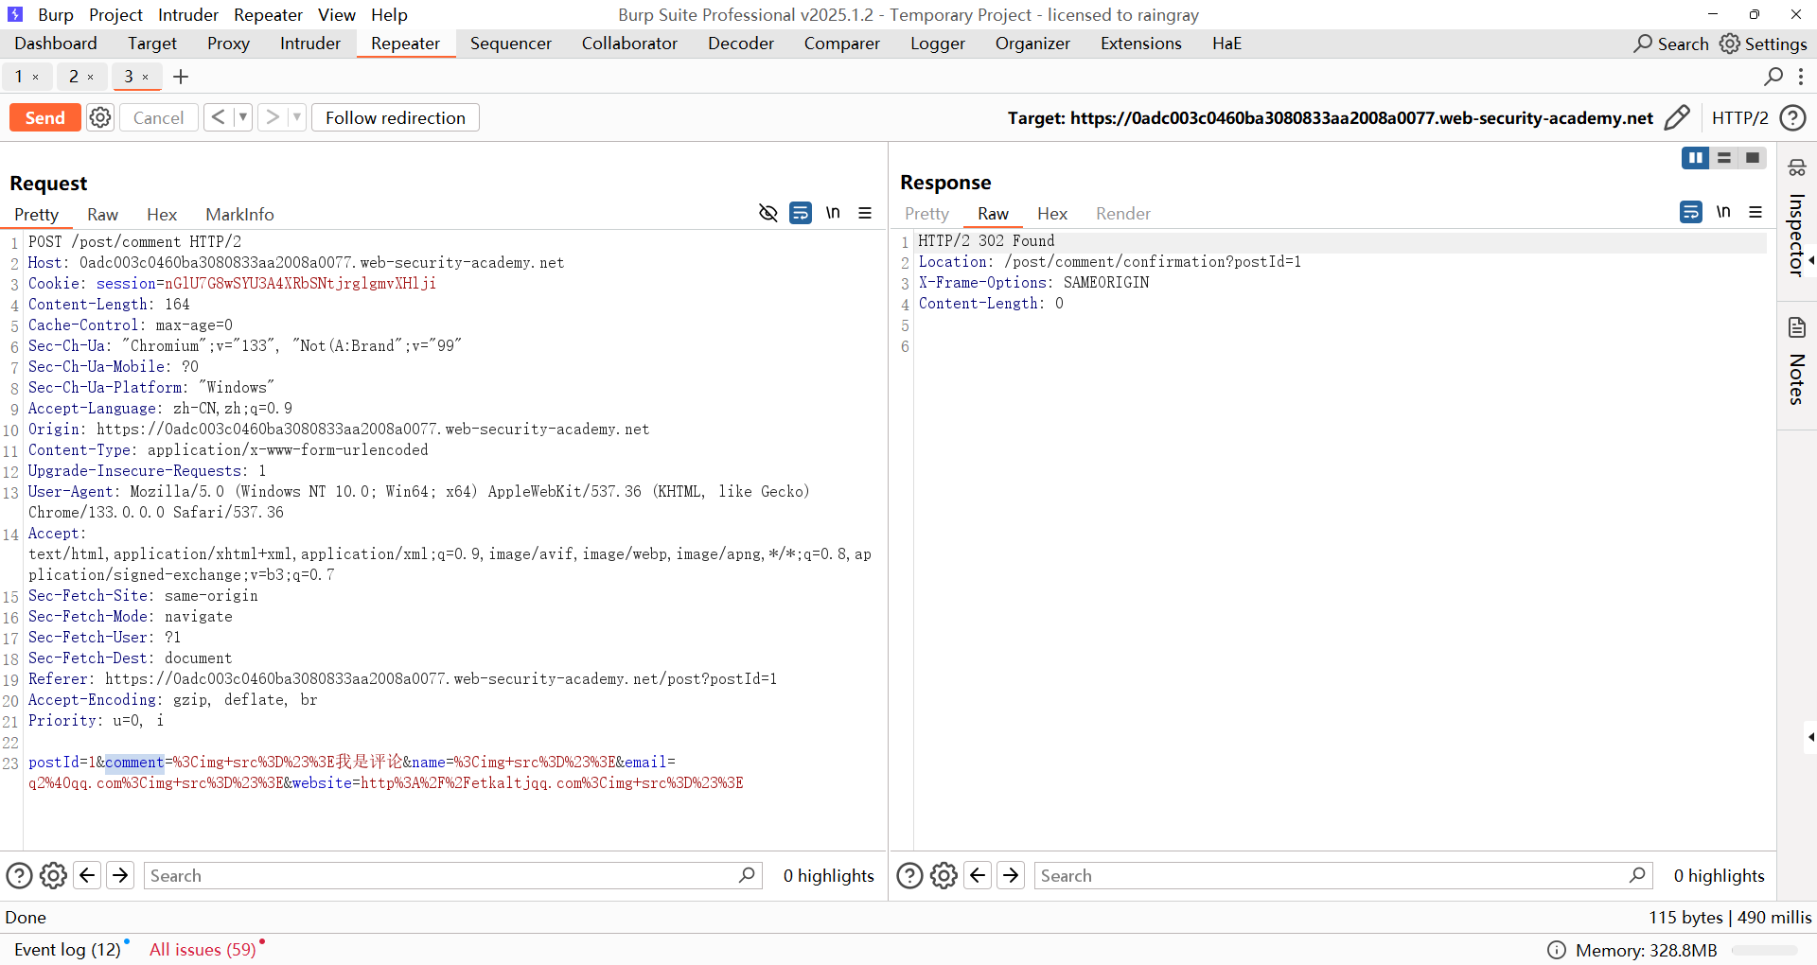The height and width of the screenshot is (965, 1817).
Task: Edit target with the pencil icon
Action: tap(1676, 117)
